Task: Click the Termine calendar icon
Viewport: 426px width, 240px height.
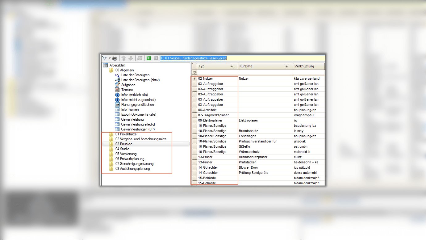Action: [x=117, y=90]
